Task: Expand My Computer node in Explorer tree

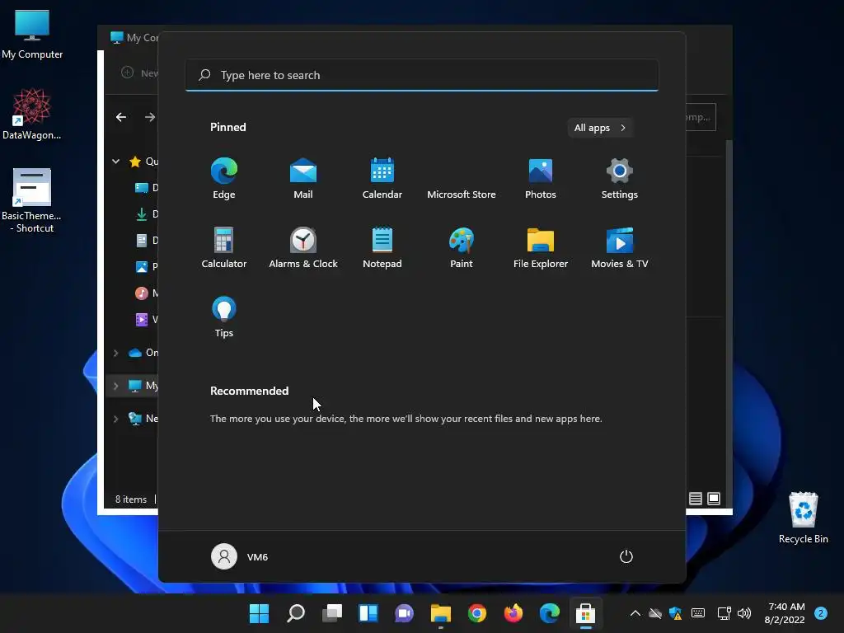Action: pos(115,386)
